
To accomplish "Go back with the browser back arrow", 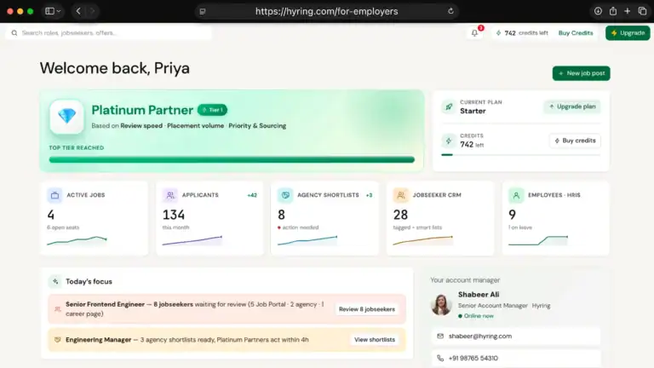I will click(x=78, y=11).
